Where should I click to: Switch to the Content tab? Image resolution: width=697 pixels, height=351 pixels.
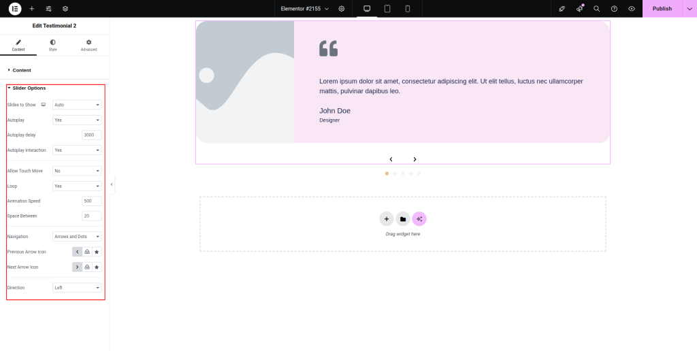18,46
